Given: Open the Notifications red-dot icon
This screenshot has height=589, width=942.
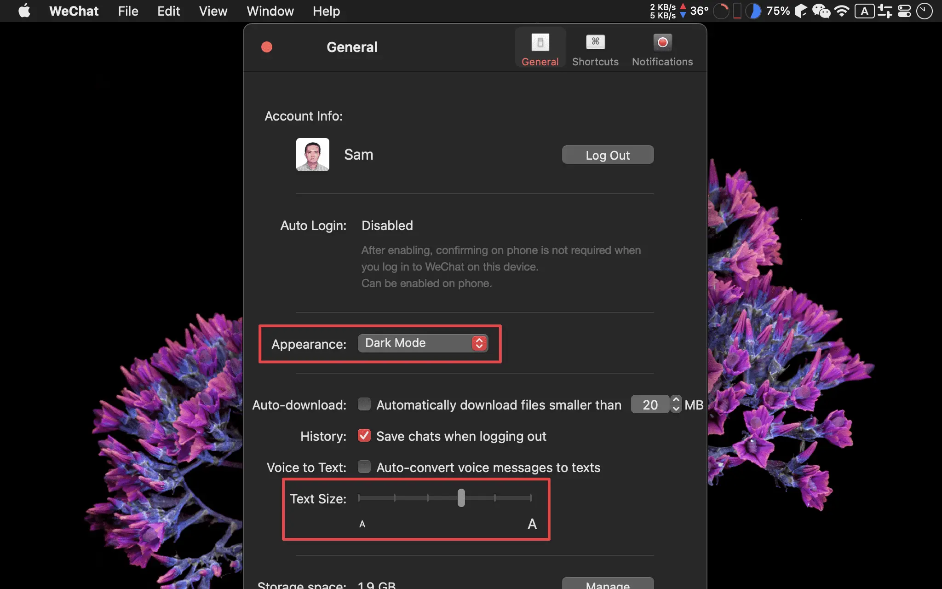Looking at the screenshot, I should pyautogui.click(x=662, y=42).
